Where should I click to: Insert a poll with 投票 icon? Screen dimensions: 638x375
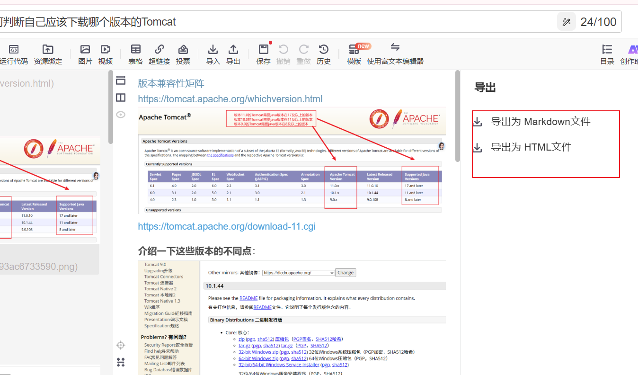pyautogui.click(x=183, y=49)
